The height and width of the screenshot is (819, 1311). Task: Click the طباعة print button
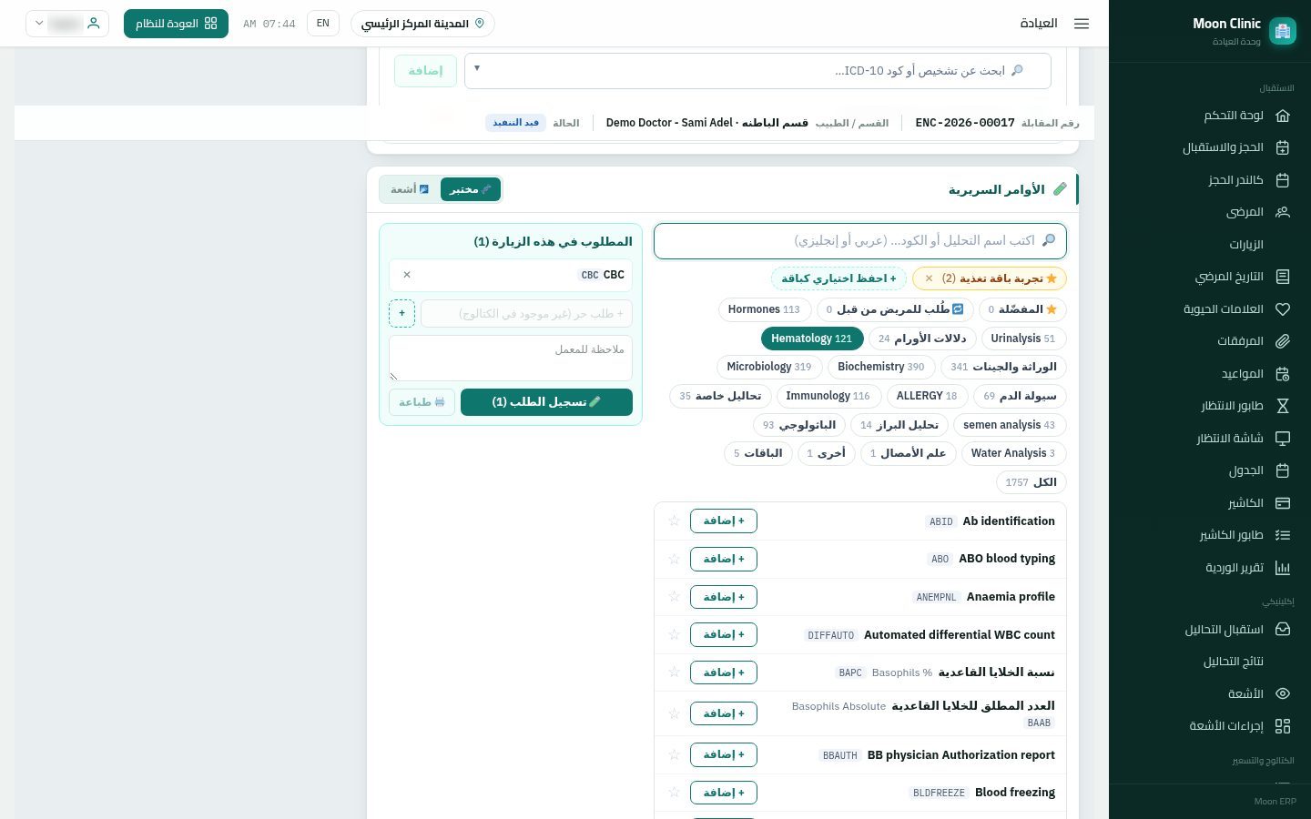422,402
